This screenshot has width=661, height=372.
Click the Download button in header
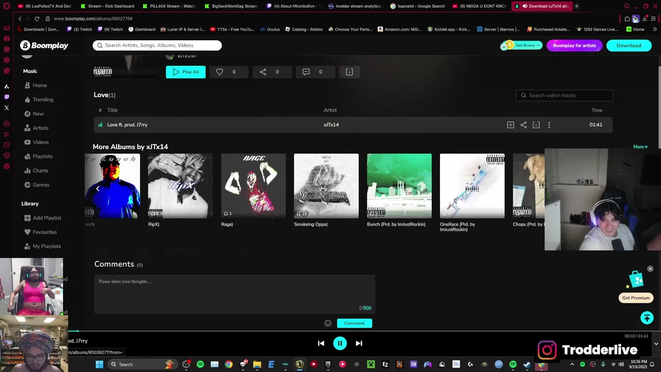[628, 45]
